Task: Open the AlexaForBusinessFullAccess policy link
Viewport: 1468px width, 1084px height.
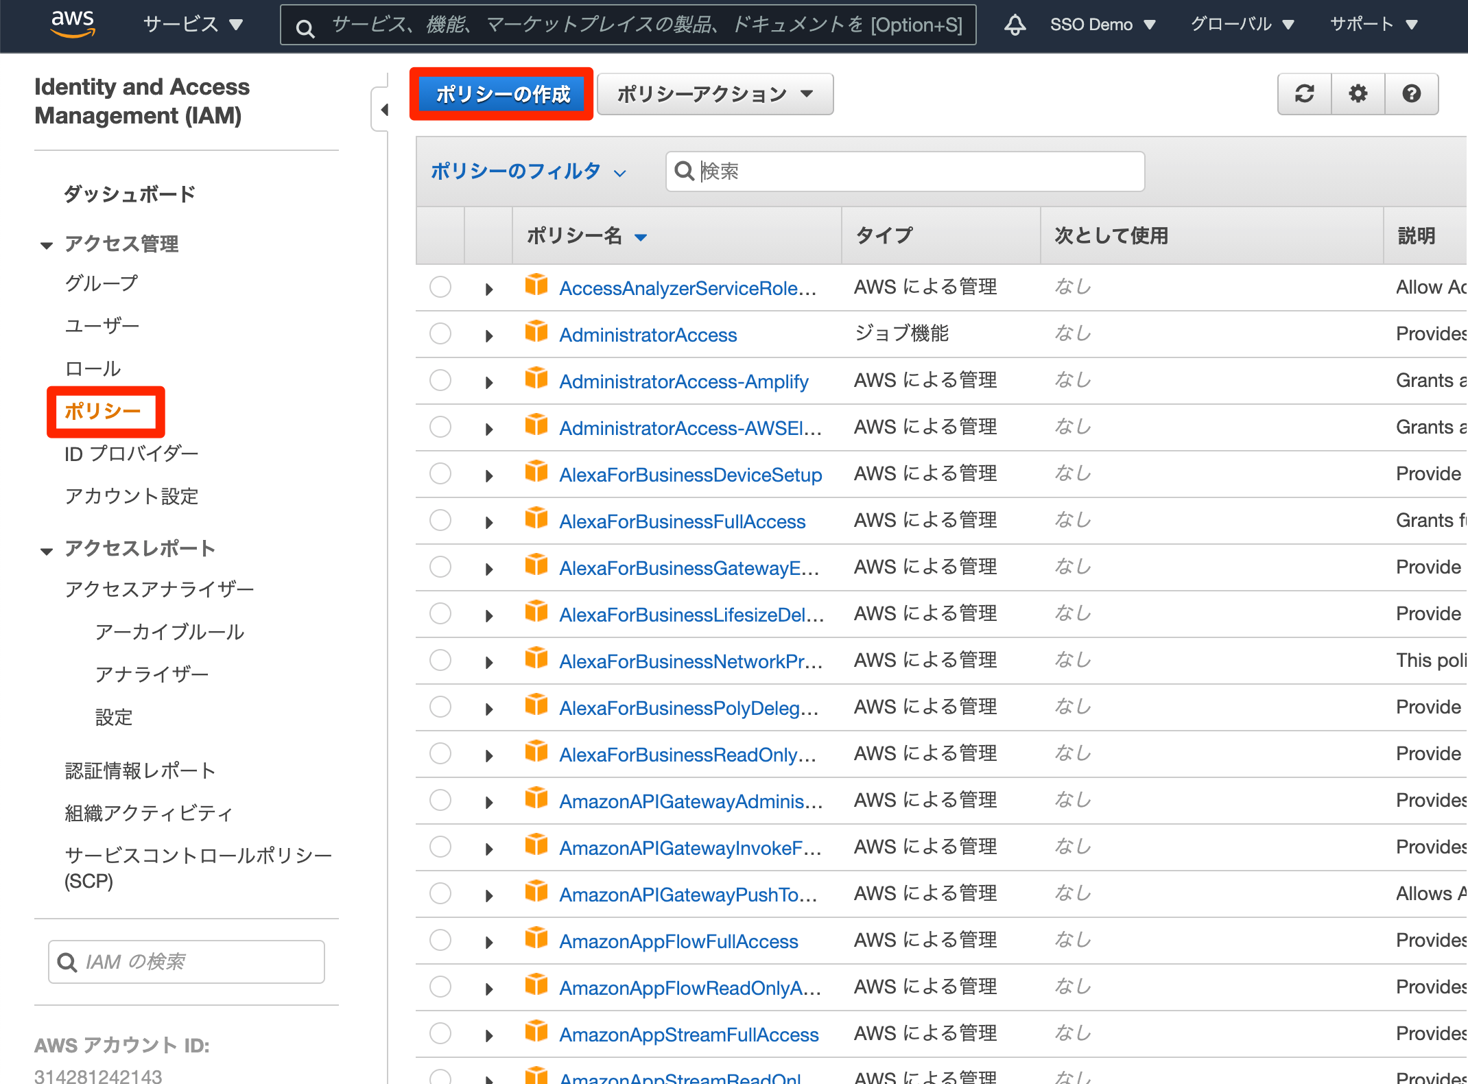Action: click(683, 521)
